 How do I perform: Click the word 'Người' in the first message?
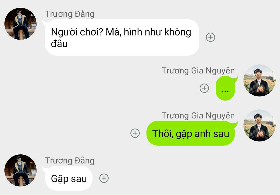(64, 33)
